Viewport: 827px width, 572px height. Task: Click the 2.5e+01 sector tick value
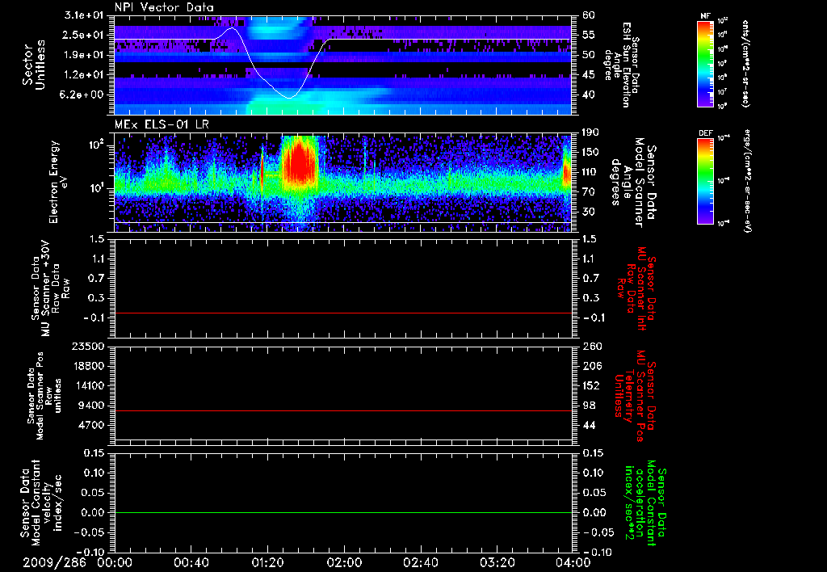(84, 35)
